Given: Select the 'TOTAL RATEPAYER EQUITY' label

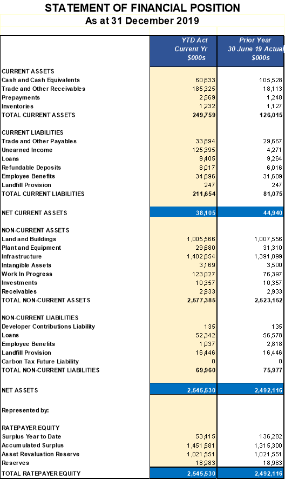Looking at the screenshot, I should (41, 474).
